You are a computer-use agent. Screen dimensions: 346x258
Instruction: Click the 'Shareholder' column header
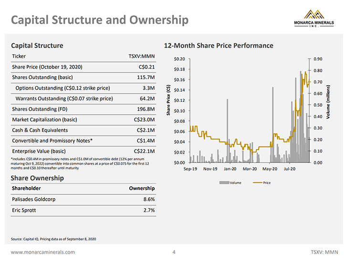coord(26,189)
